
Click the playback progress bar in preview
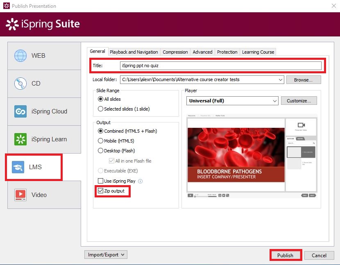click(x=206, y=197)
